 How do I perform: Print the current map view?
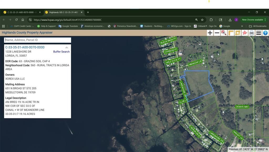click(251, 33)
